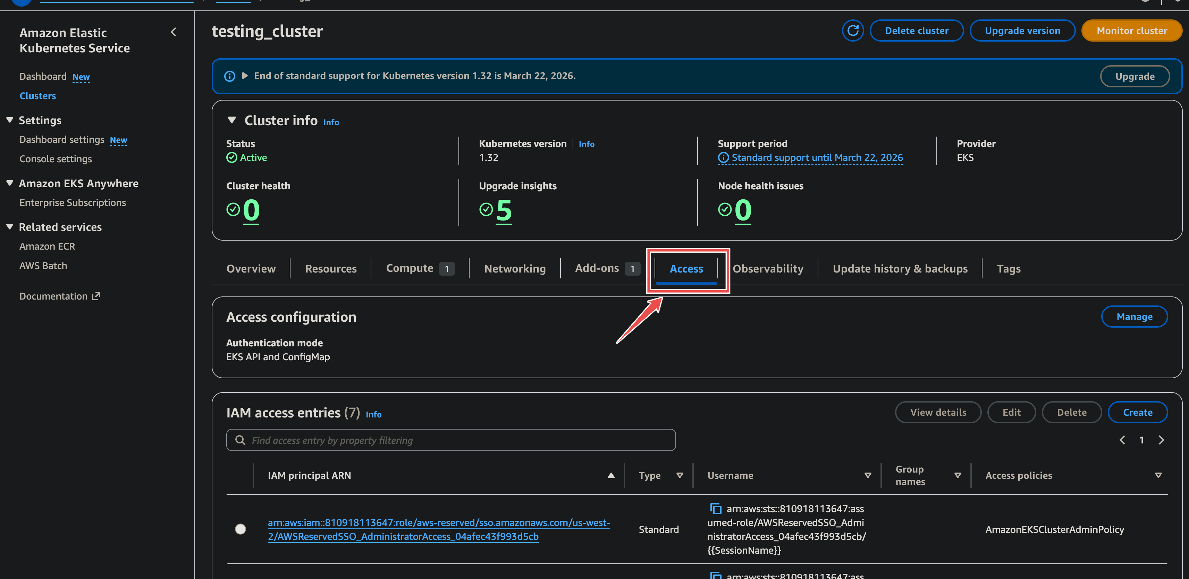Open the Type column filter dropdown

click(680, 475)
